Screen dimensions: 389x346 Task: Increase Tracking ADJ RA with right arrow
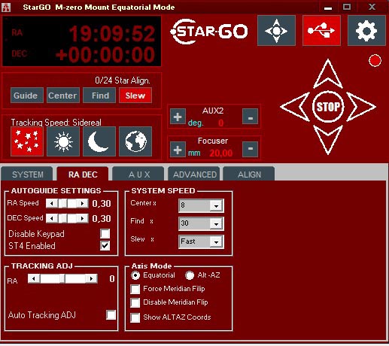91,278
